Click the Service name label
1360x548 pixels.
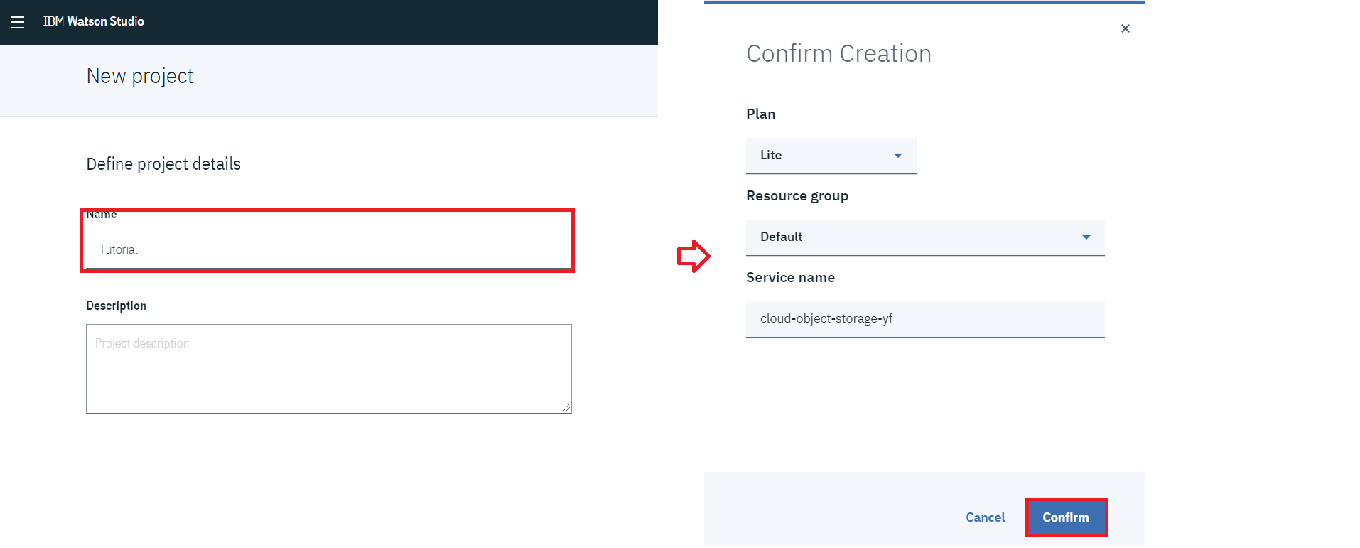pos(790,278)
